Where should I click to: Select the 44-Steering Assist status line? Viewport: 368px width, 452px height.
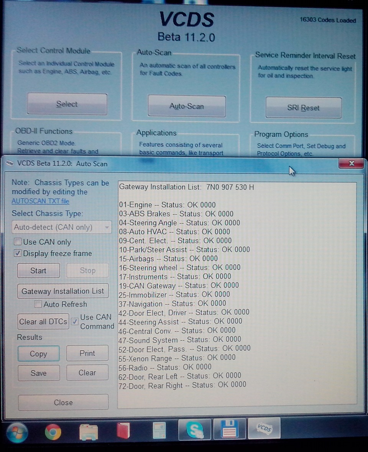point(180,321)
